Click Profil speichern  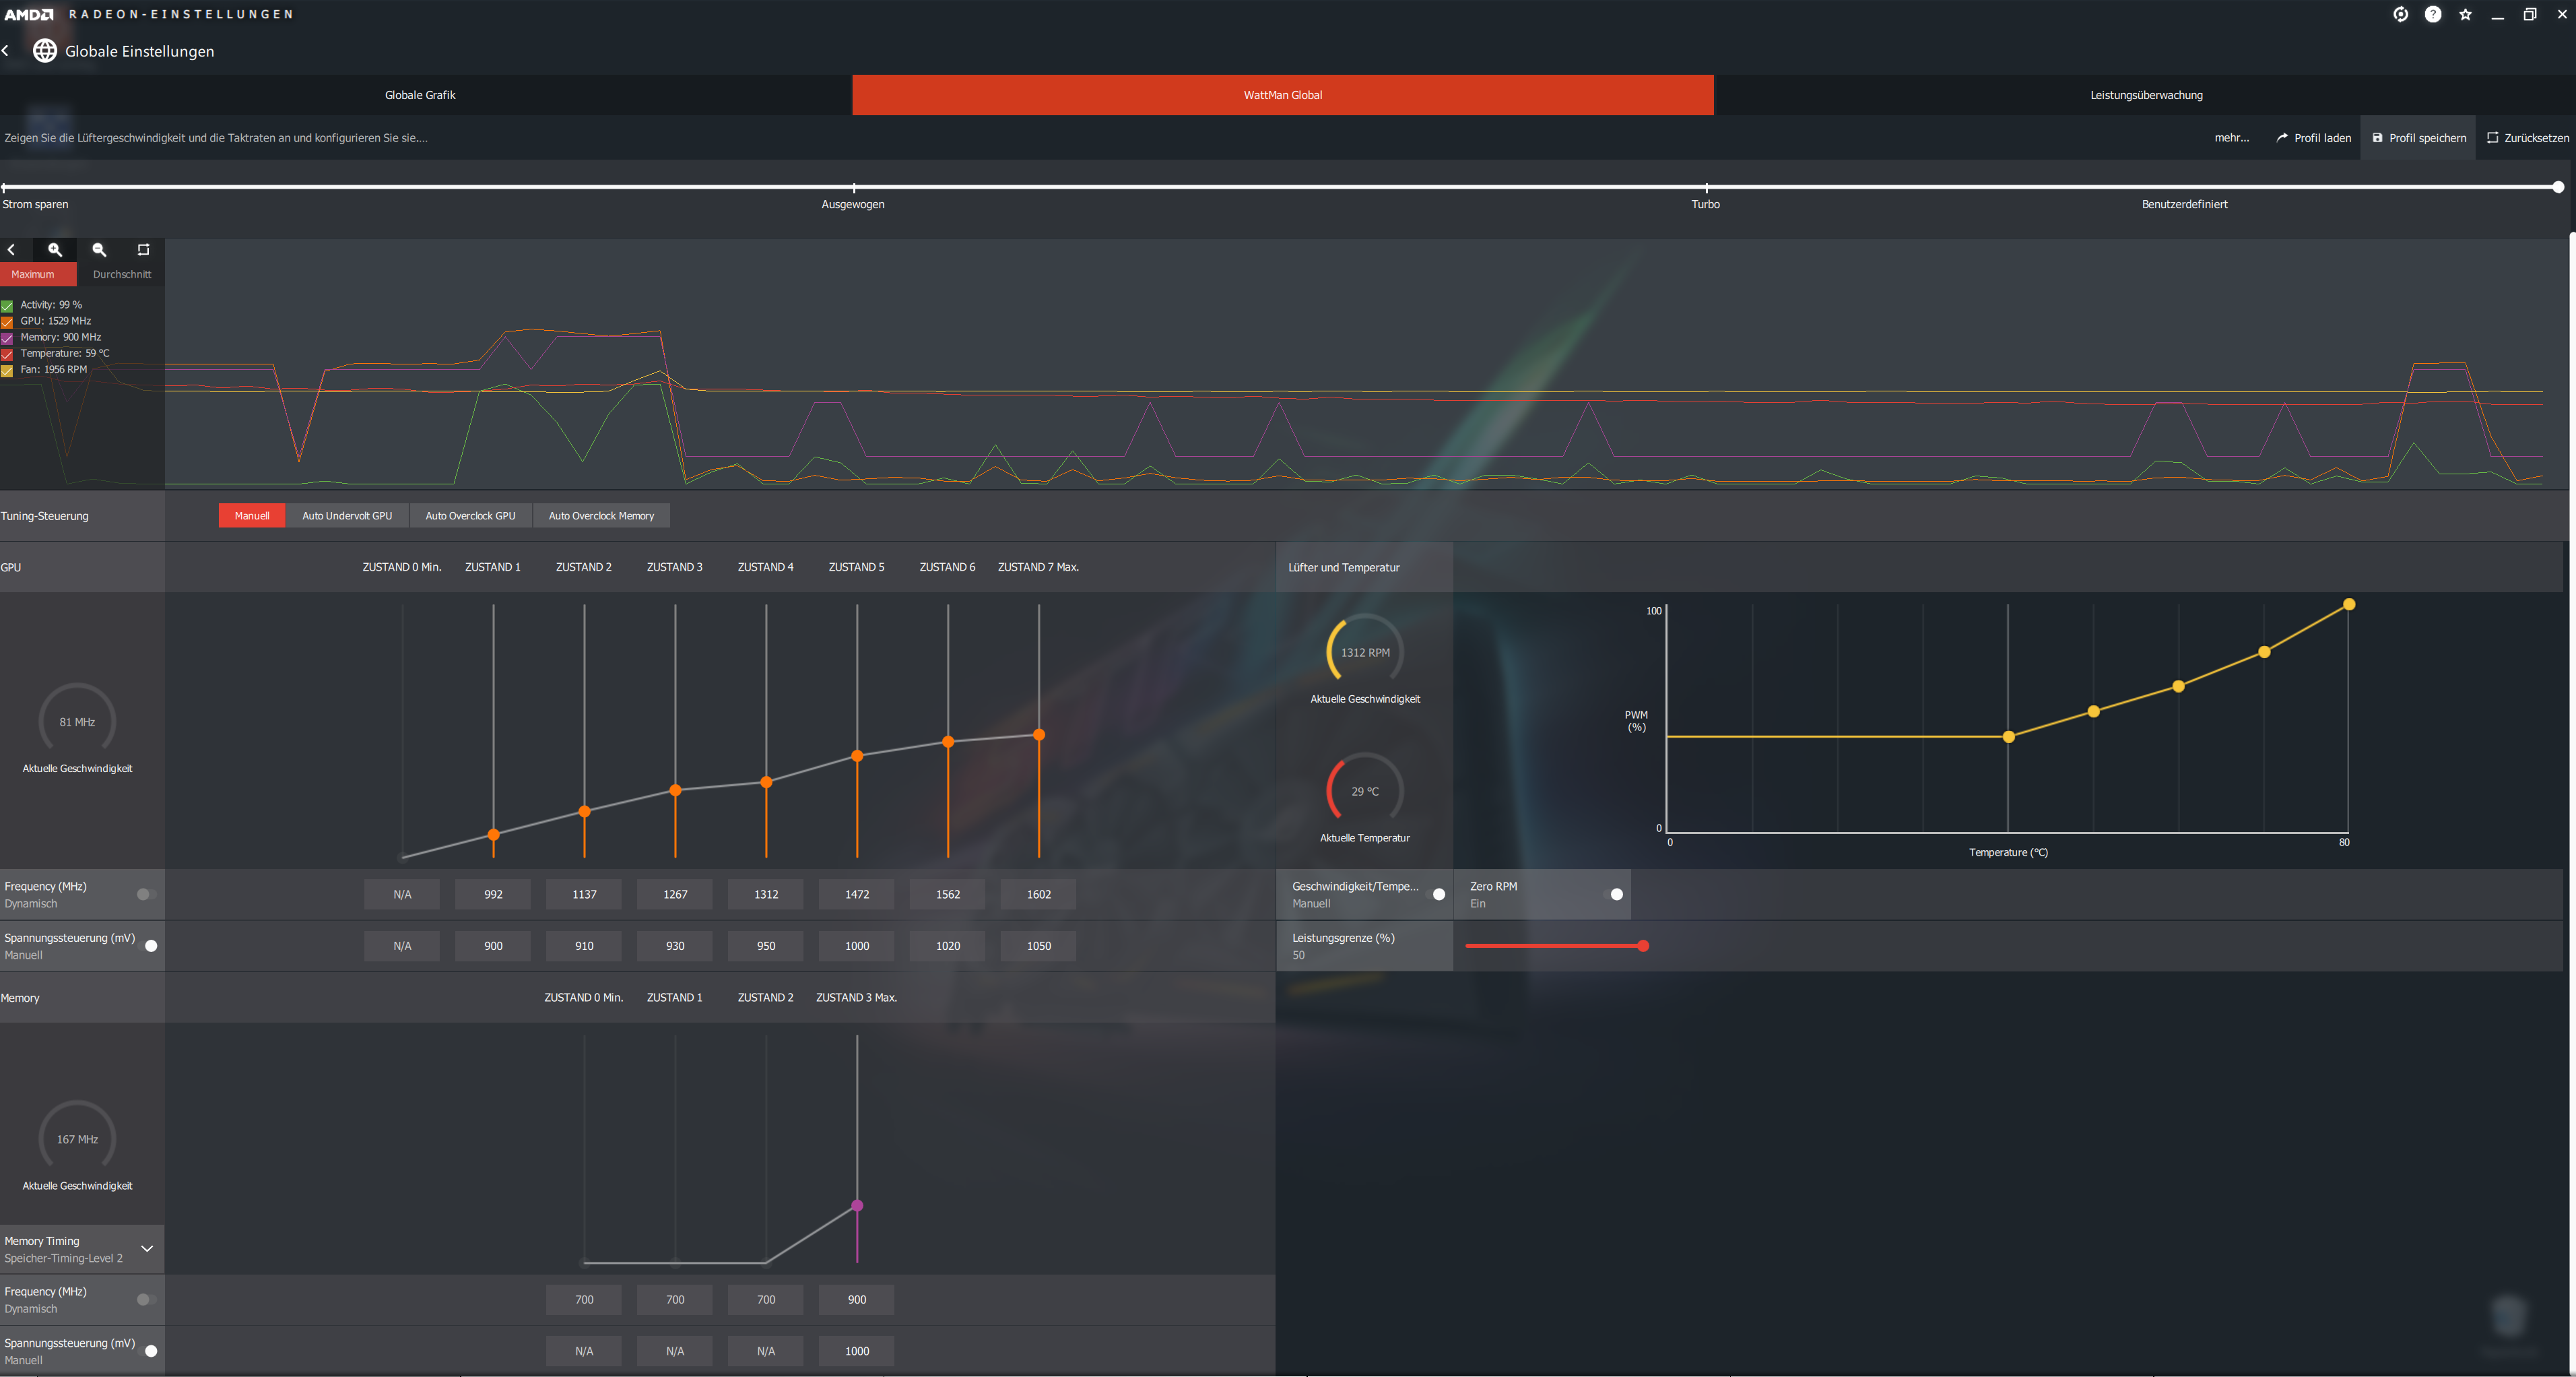[x=2419, y=138]
